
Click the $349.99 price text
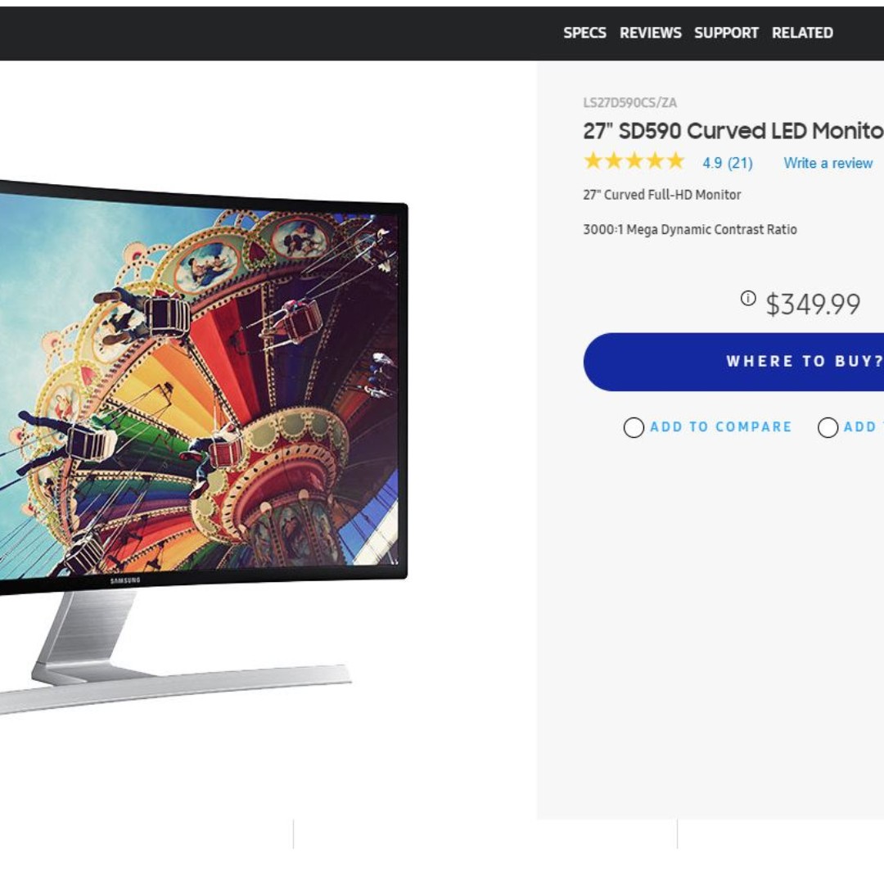(x=813, y=304)
